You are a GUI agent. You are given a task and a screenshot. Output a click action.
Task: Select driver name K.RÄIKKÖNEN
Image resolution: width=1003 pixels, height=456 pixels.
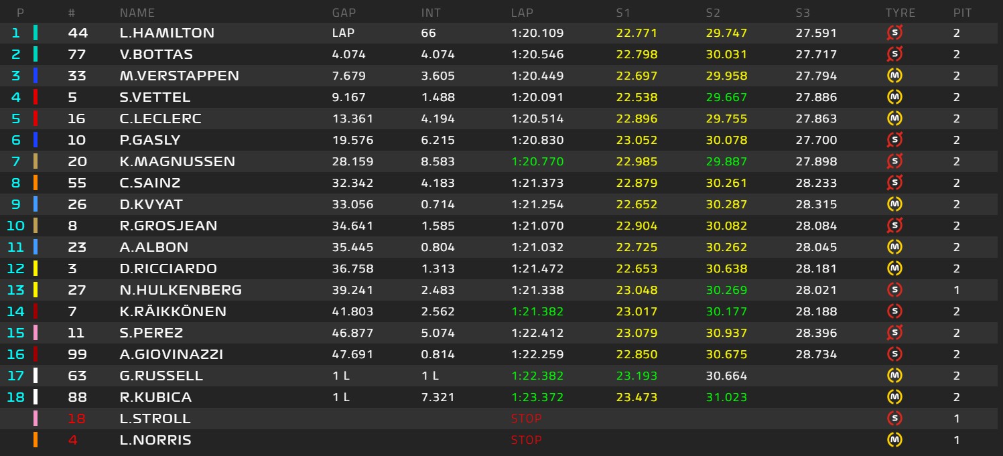point(173,311)
